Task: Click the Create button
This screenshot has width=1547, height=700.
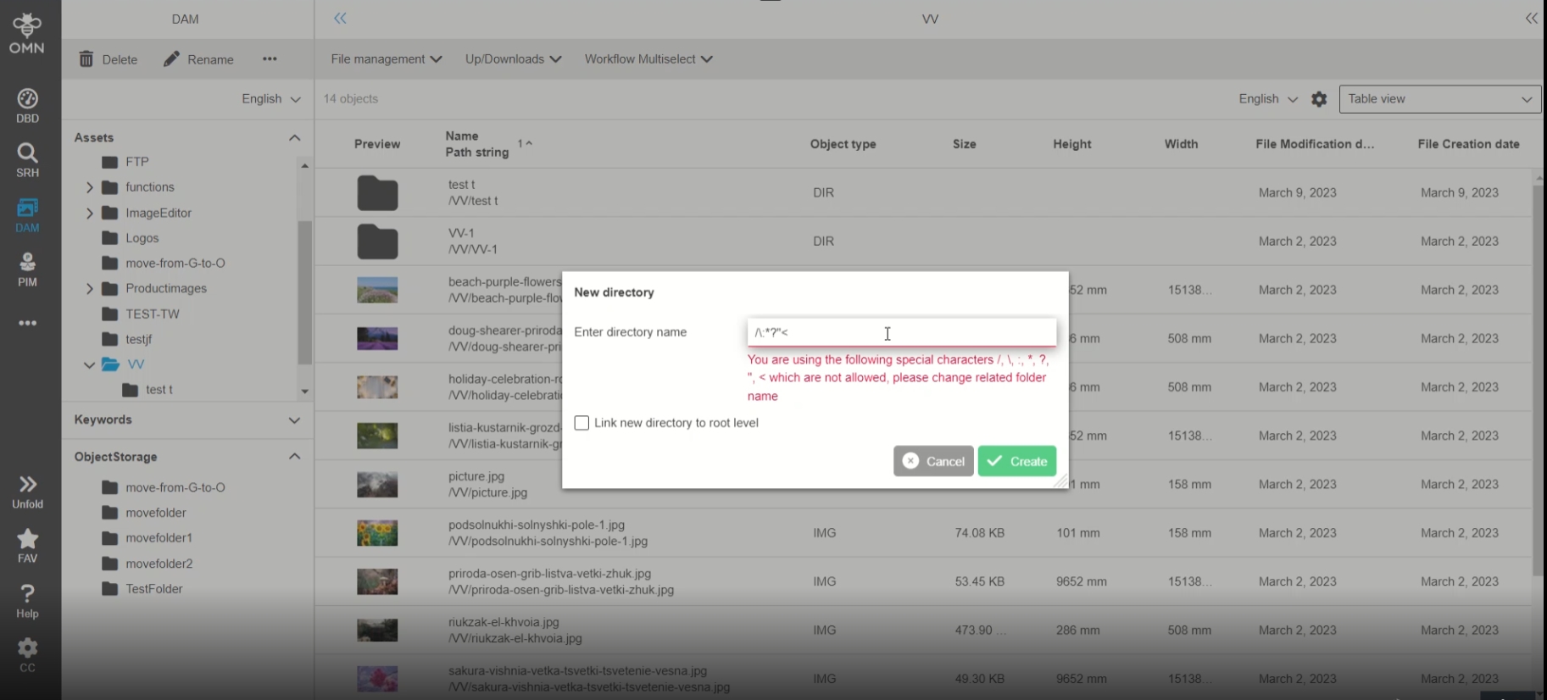Action: (x=1016, y=461)
